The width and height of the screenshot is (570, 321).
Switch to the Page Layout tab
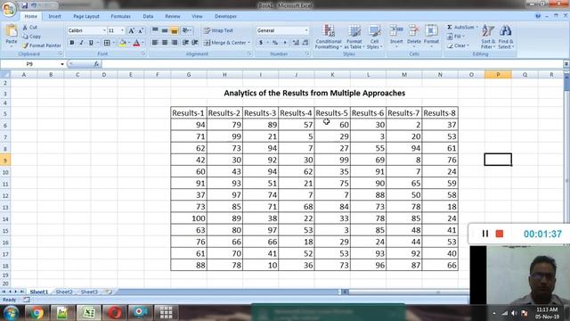pyautogui.click(x=86, y=16)
